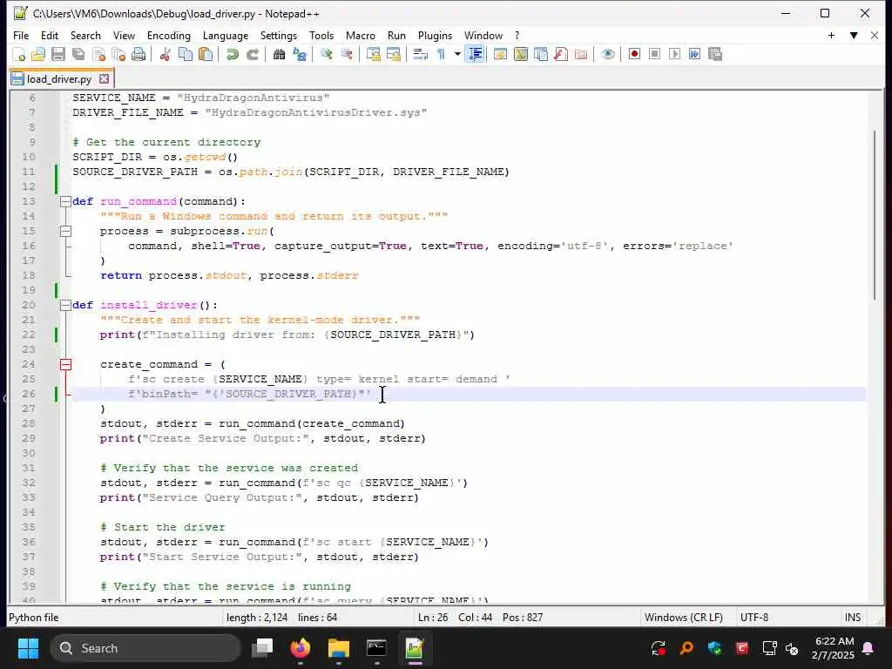Open the Folder as Workspace icon

[581, 55]
